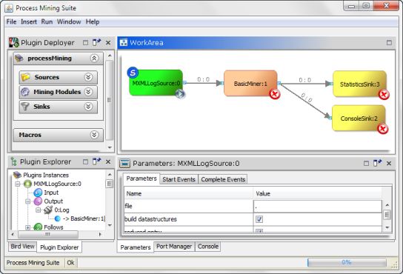403x274 pixels.
Task: Collapse the Output tree node
Action: point(27,201)
